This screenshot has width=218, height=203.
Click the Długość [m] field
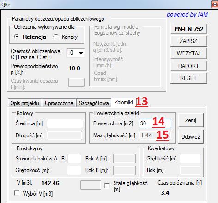pyautogui.click(x=65, y=135)
